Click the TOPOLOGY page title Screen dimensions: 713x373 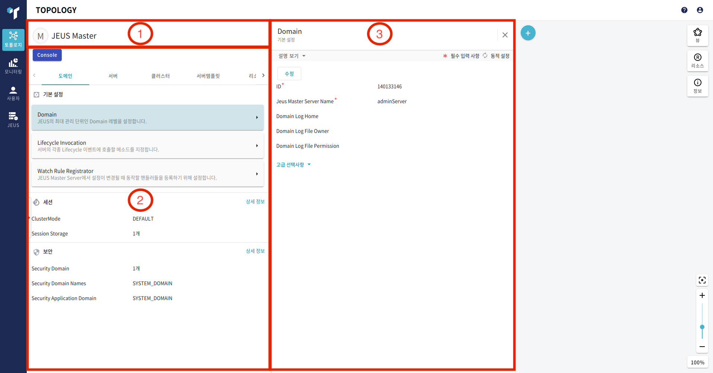[56, 10]
